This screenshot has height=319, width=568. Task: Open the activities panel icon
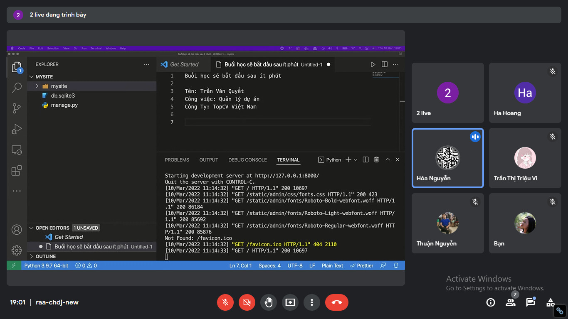tap(551, 302)
